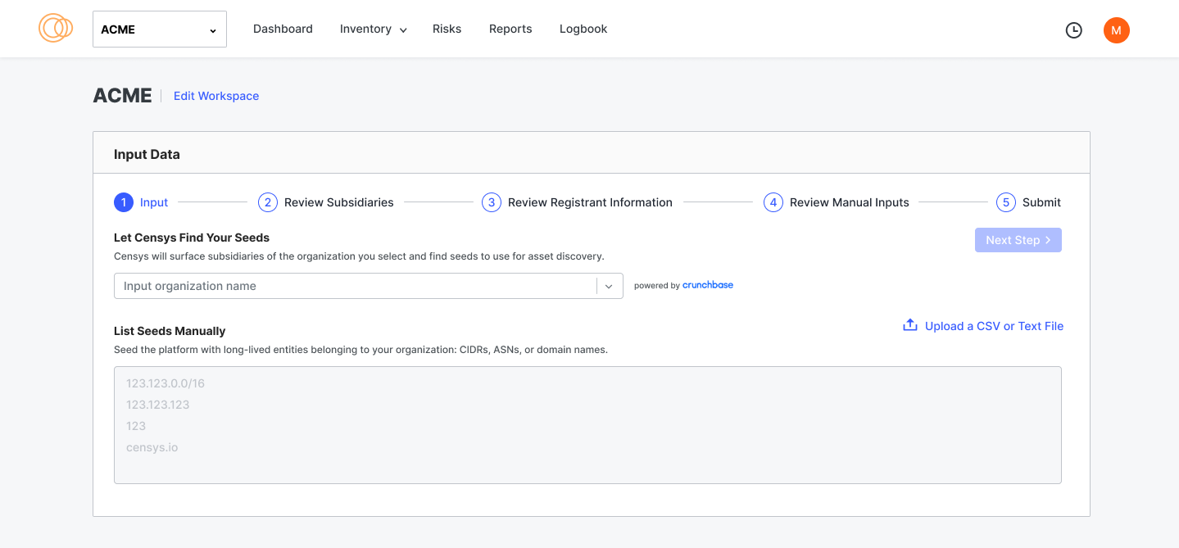The width and height of the screenshot is (1179, 548).
Task: Select step 2 circle for Review Subsidiaries
Action: click(x=267, y=202)
